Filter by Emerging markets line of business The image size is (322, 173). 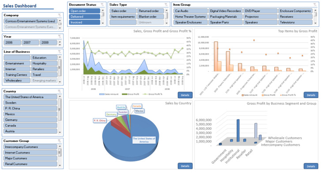(x=44, y=81)
